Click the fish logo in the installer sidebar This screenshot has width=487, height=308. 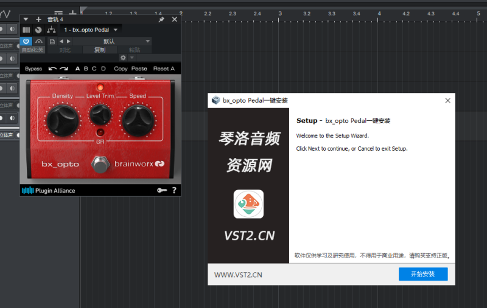coord(248,204)
